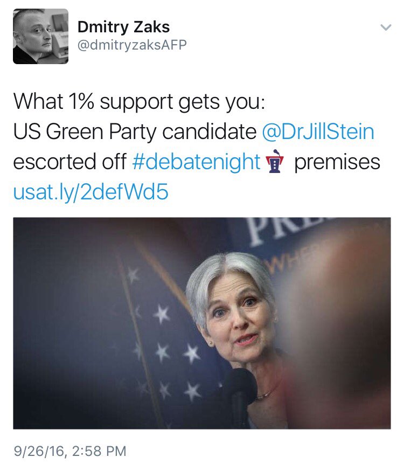The image size is (404, 471).
Task: Click the @dmitryzaksAFP handle
Action: tap(132, 45)
